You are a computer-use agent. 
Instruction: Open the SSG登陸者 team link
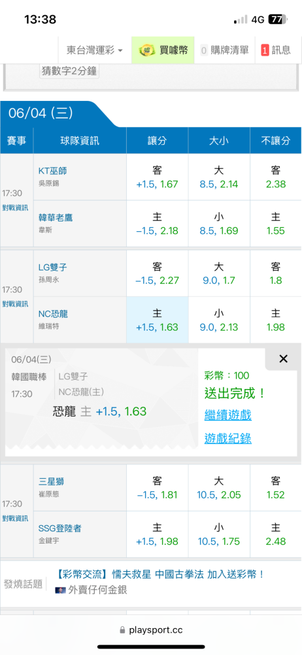click(x=59, y=529)
